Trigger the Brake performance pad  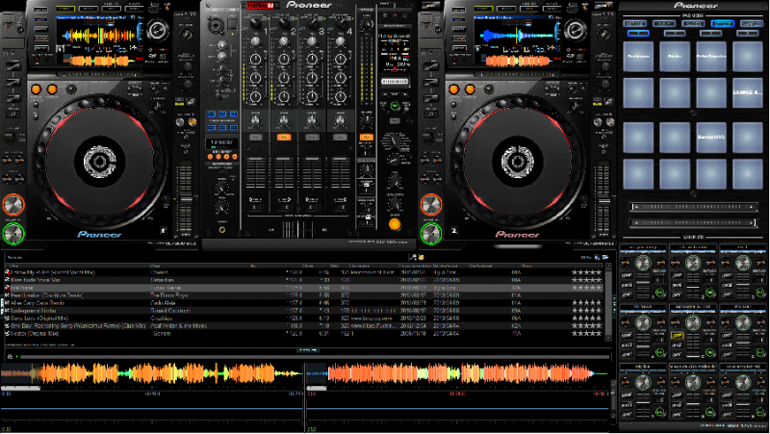tap(675, 57)
